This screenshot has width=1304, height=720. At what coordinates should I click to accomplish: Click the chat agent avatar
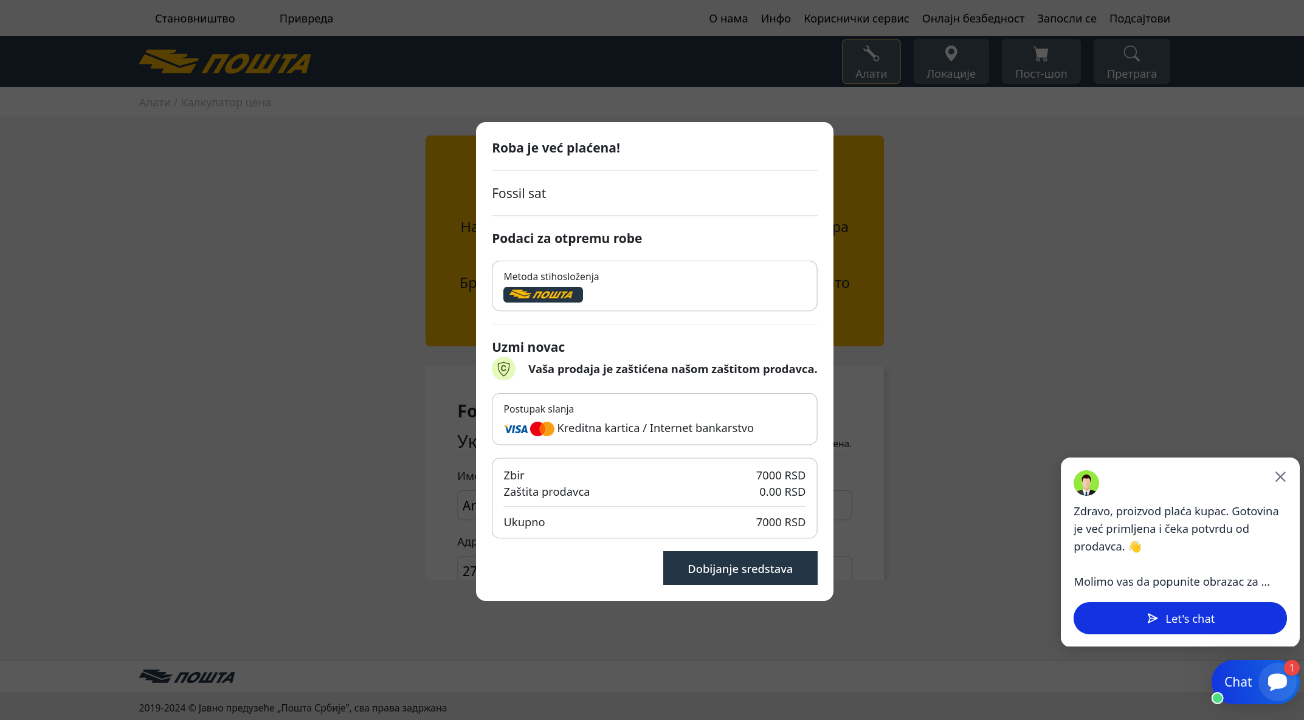(x=1086, y=483)
